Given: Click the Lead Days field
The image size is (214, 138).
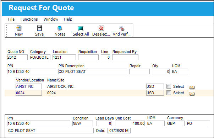Looking at the screenshot, I should click(x=104, y=123).
